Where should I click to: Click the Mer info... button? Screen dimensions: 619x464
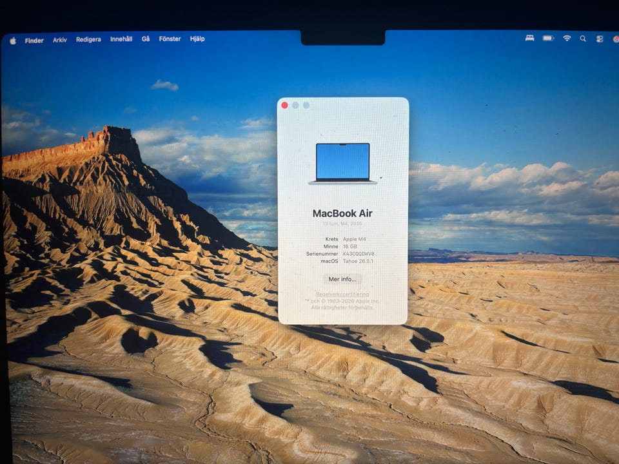tap(342, 279)
